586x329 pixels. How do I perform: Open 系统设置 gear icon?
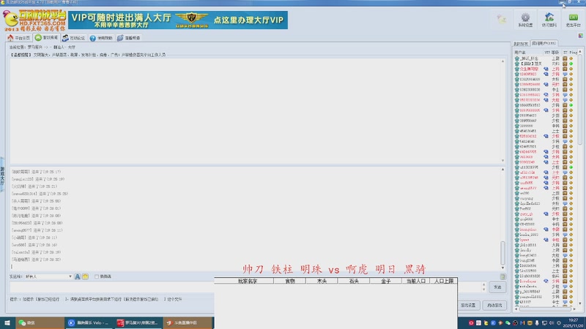pyautogui.click(x=525, y=20)
